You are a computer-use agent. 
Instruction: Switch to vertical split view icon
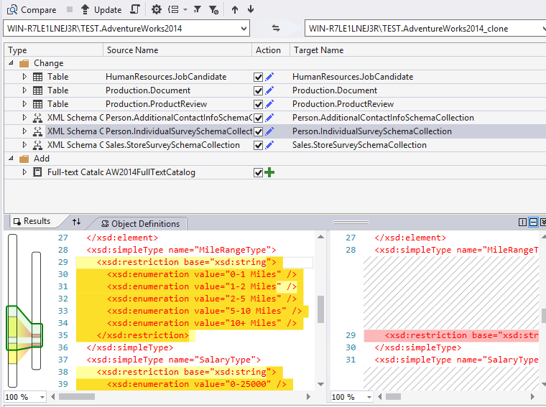click(x=522, y=222)
